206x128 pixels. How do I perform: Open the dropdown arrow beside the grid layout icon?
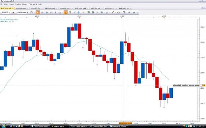pyautogui.click(x=34, y=12)
